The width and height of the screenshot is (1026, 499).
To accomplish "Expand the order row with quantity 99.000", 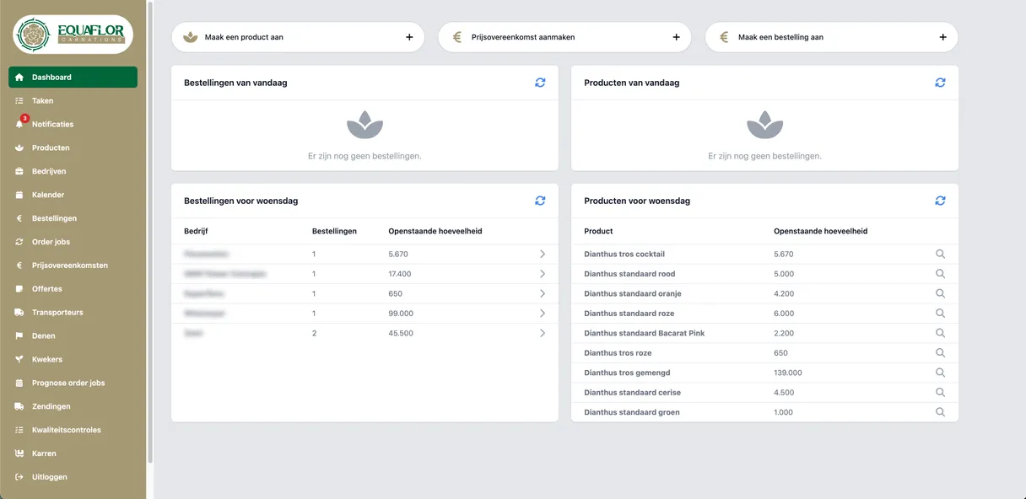I will tap(543, 314).
